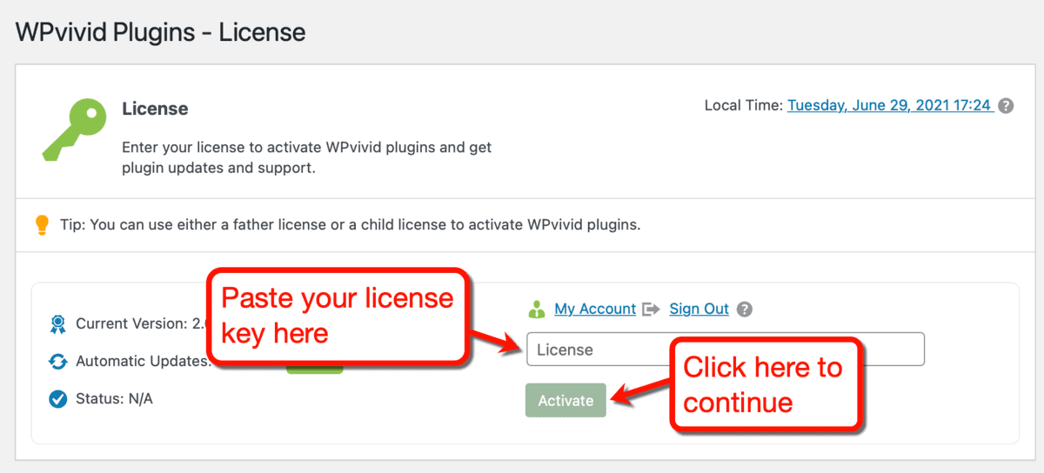Click the Sign Out arrow icon

point(652,309)
